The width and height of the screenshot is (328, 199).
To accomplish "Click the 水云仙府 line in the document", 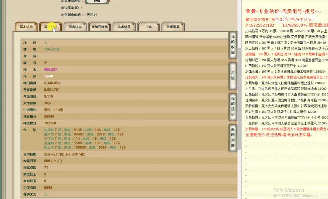I will 286,48.
